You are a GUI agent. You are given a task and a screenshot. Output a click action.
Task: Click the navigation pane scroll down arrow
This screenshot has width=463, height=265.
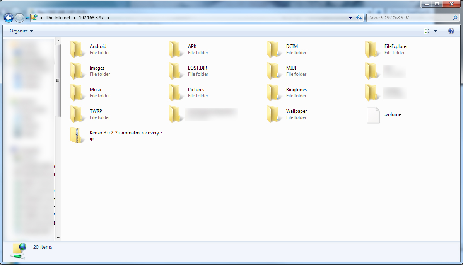(58, 238)
